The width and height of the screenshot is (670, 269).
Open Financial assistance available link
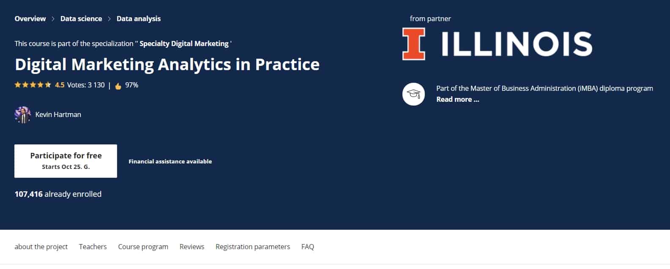pyautogui.click(x=170, y=161)
